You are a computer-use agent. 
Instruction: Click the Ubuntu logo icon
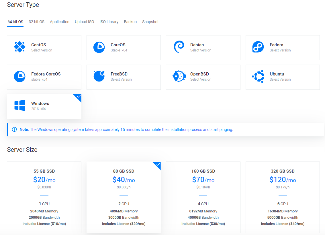(258, 76)
